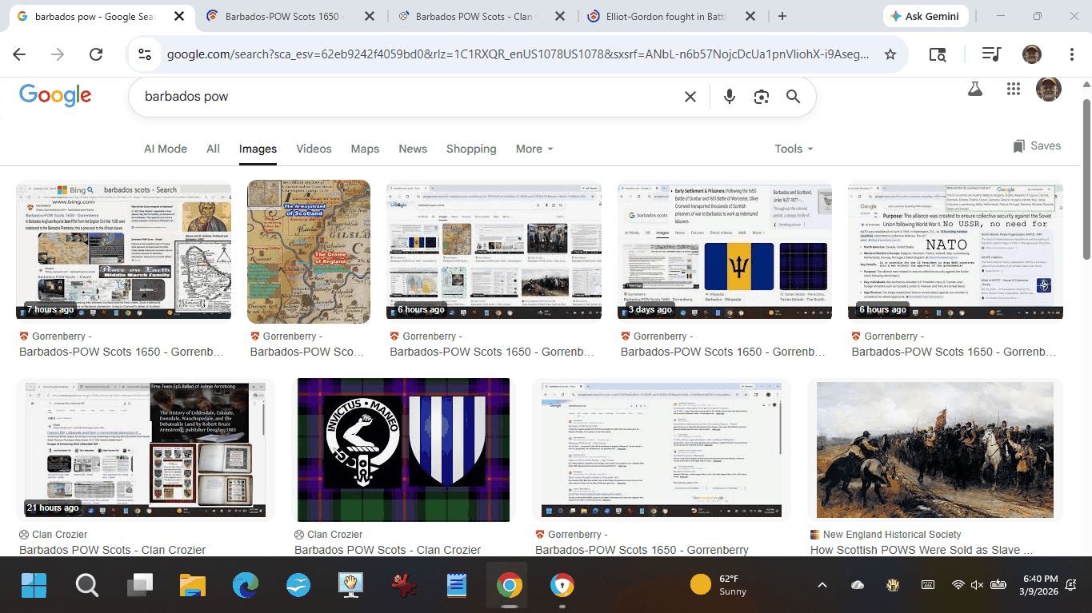Clear the search box text
This screenshot has width=1092, height=613.
coord(690,97)
